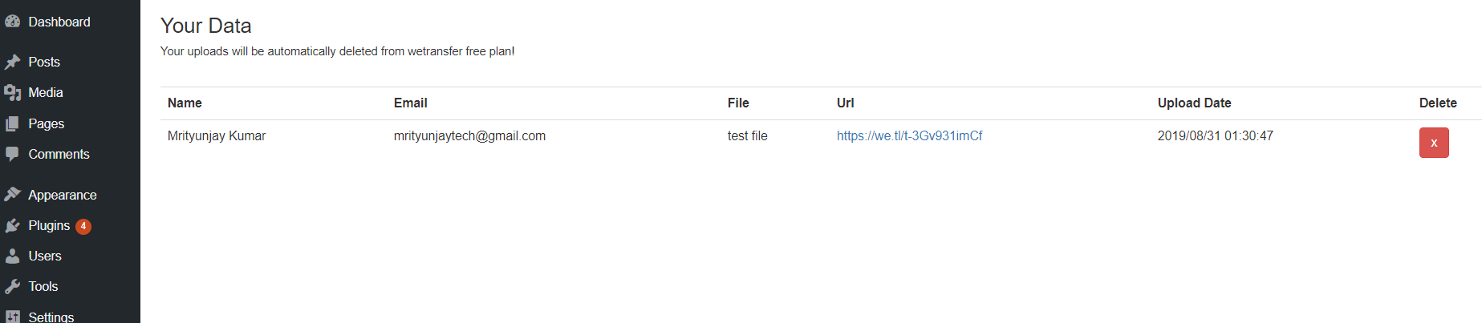The height and width of the screenshot is (323, 1482).
Task: Click the Settings sliders icon
Action: 12,317
